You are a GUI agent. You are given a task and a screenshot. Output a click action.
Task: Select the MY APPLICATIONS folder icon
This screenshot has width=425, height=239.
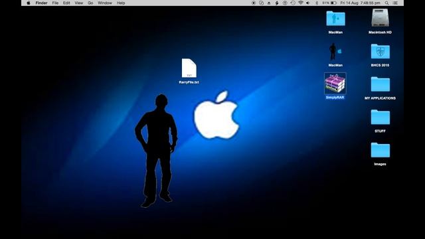coord(381,84)
